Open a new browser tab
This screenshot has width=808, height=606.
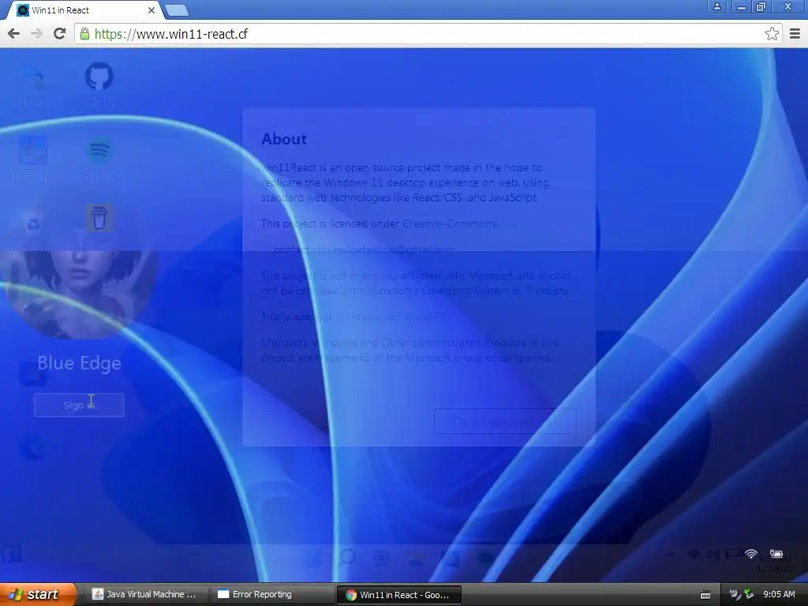(177, 10)
